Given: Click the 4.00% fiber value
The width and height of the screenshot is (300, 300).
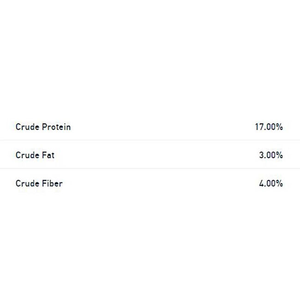Looking at the screenshot, I should [x=271, y=183].
